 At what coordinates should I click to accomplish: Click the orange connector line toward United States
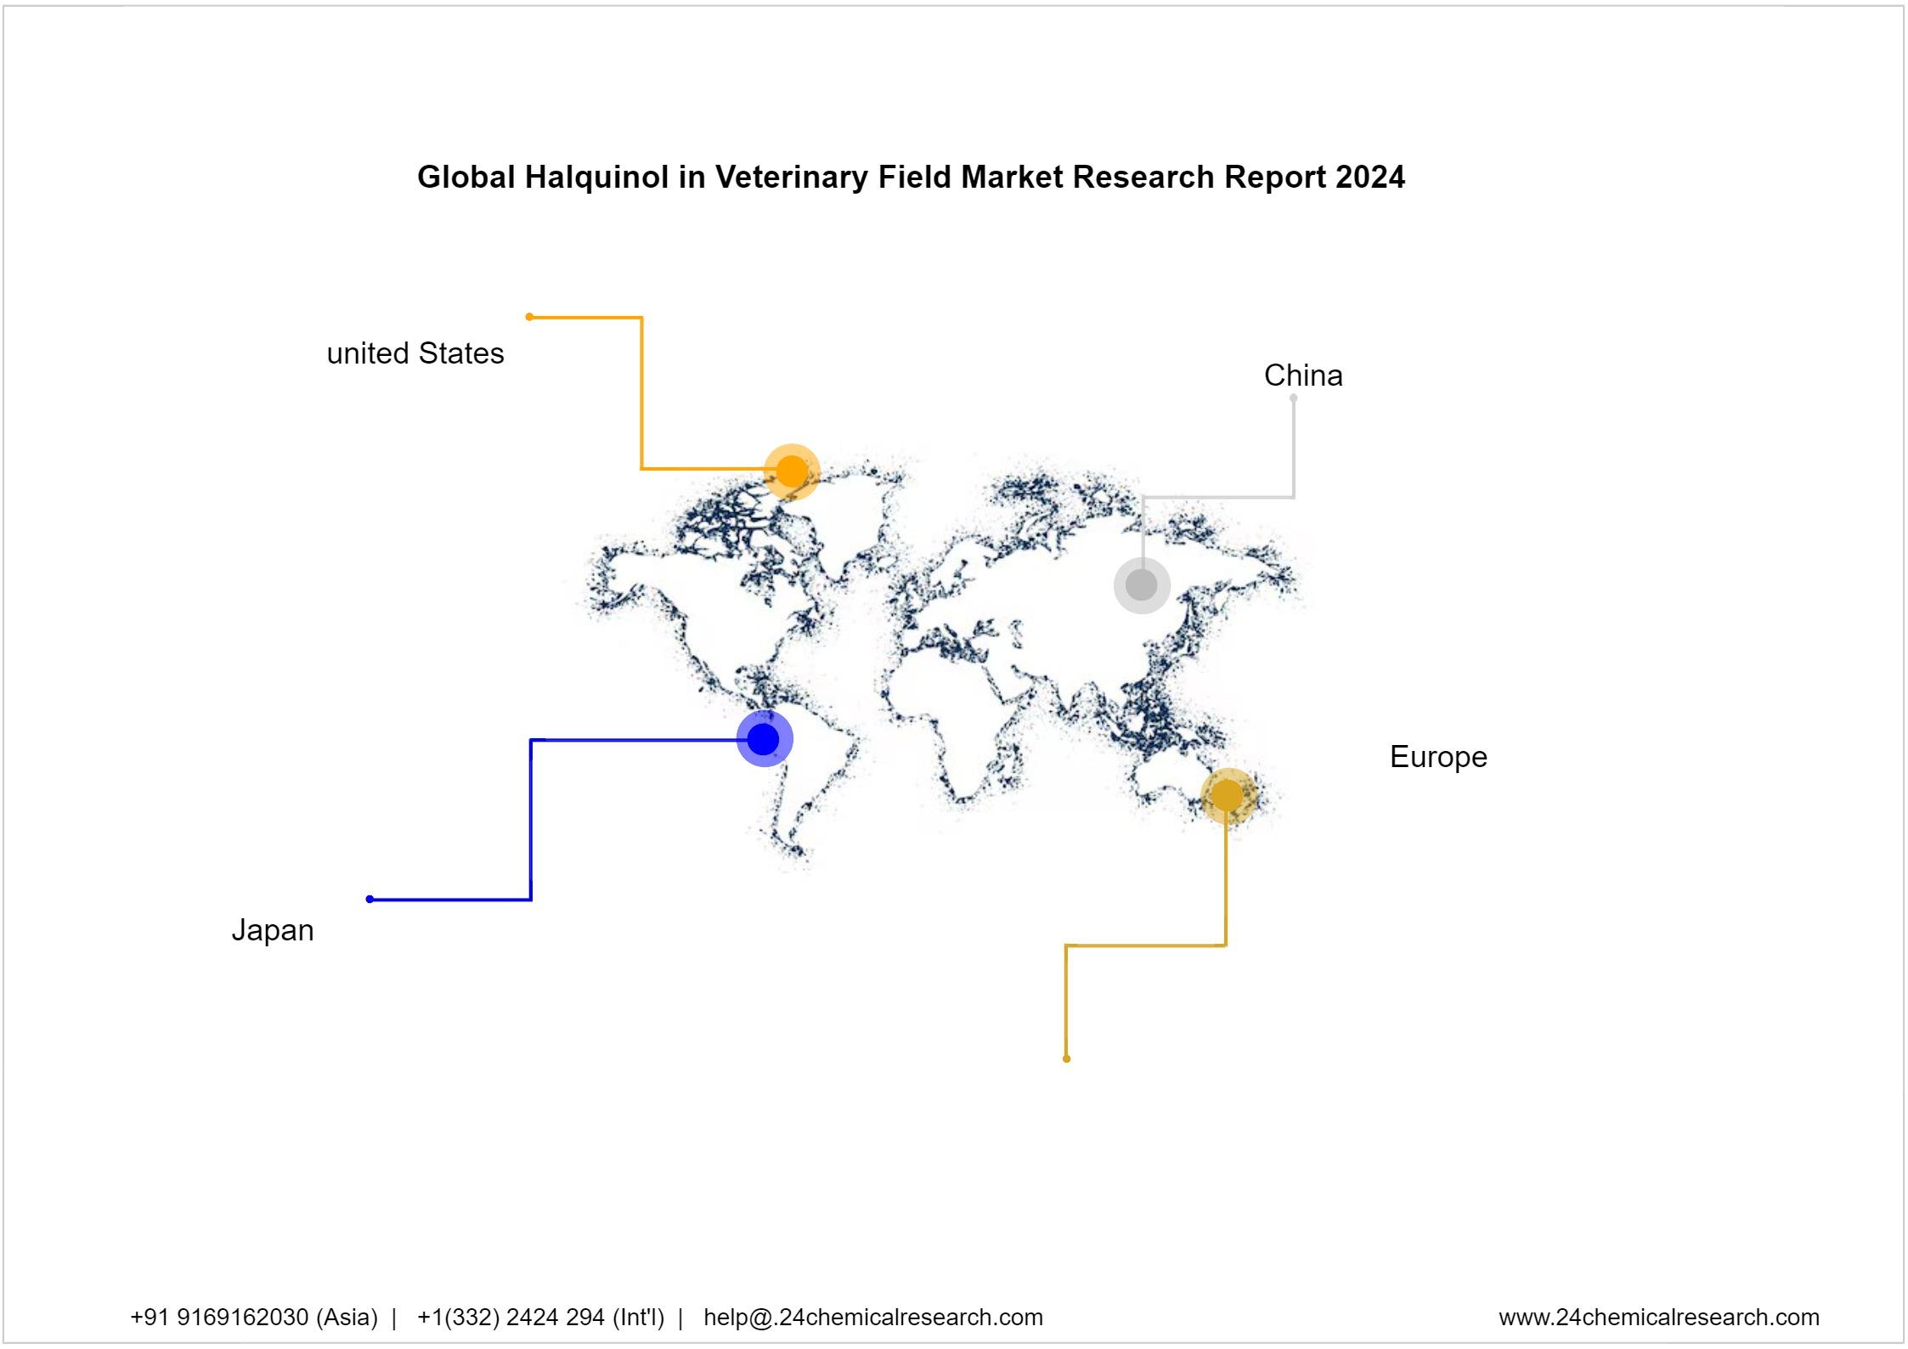(x=641, y=391)
